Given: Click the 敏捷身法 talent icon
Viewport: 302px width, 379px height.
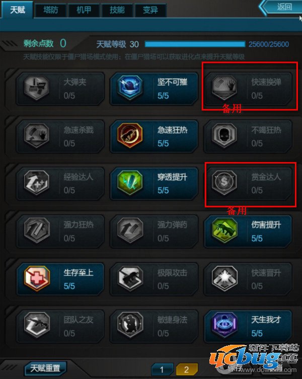Looking at the screenshot, I should 130,325.
